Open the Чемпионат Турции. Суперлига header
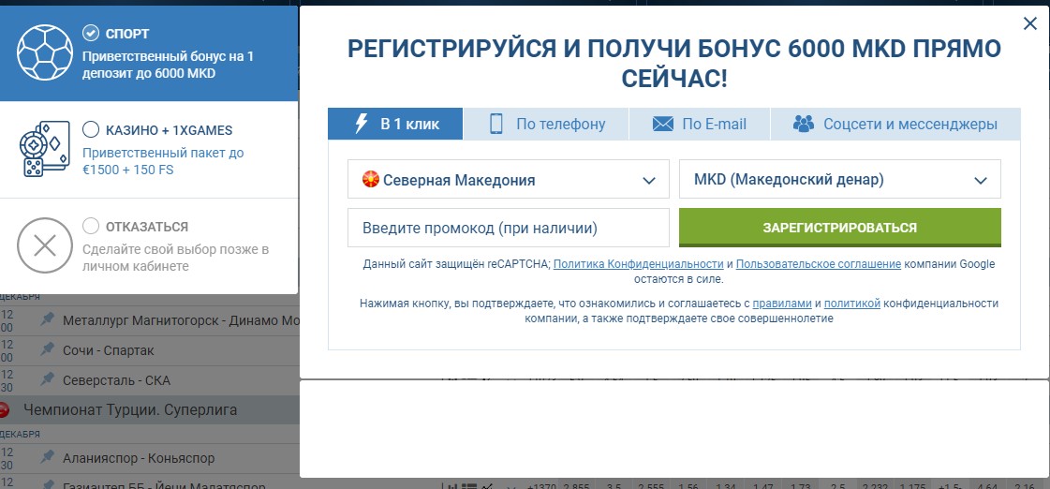The width and height of the screenshot is (1050, 489). click(130, 409)
